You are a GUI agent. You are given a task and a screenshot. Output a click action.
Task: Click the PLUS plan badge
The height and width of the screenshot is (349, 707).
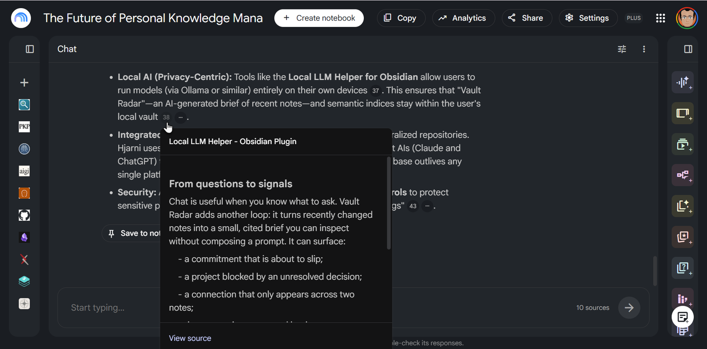pos(634,18)
